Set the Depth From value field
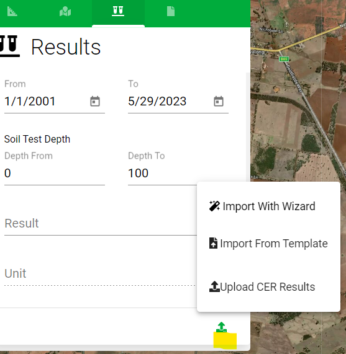 [55, 173]
